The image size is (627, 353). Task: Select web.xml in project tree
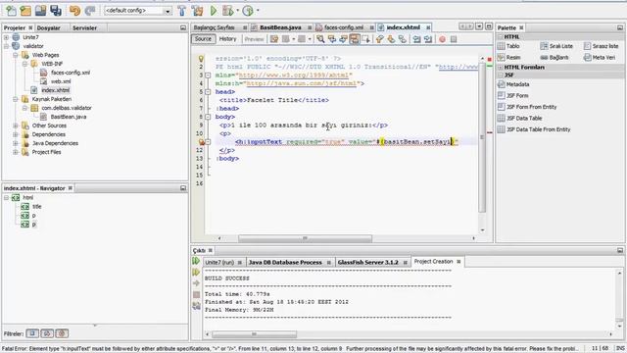(61, 81)
